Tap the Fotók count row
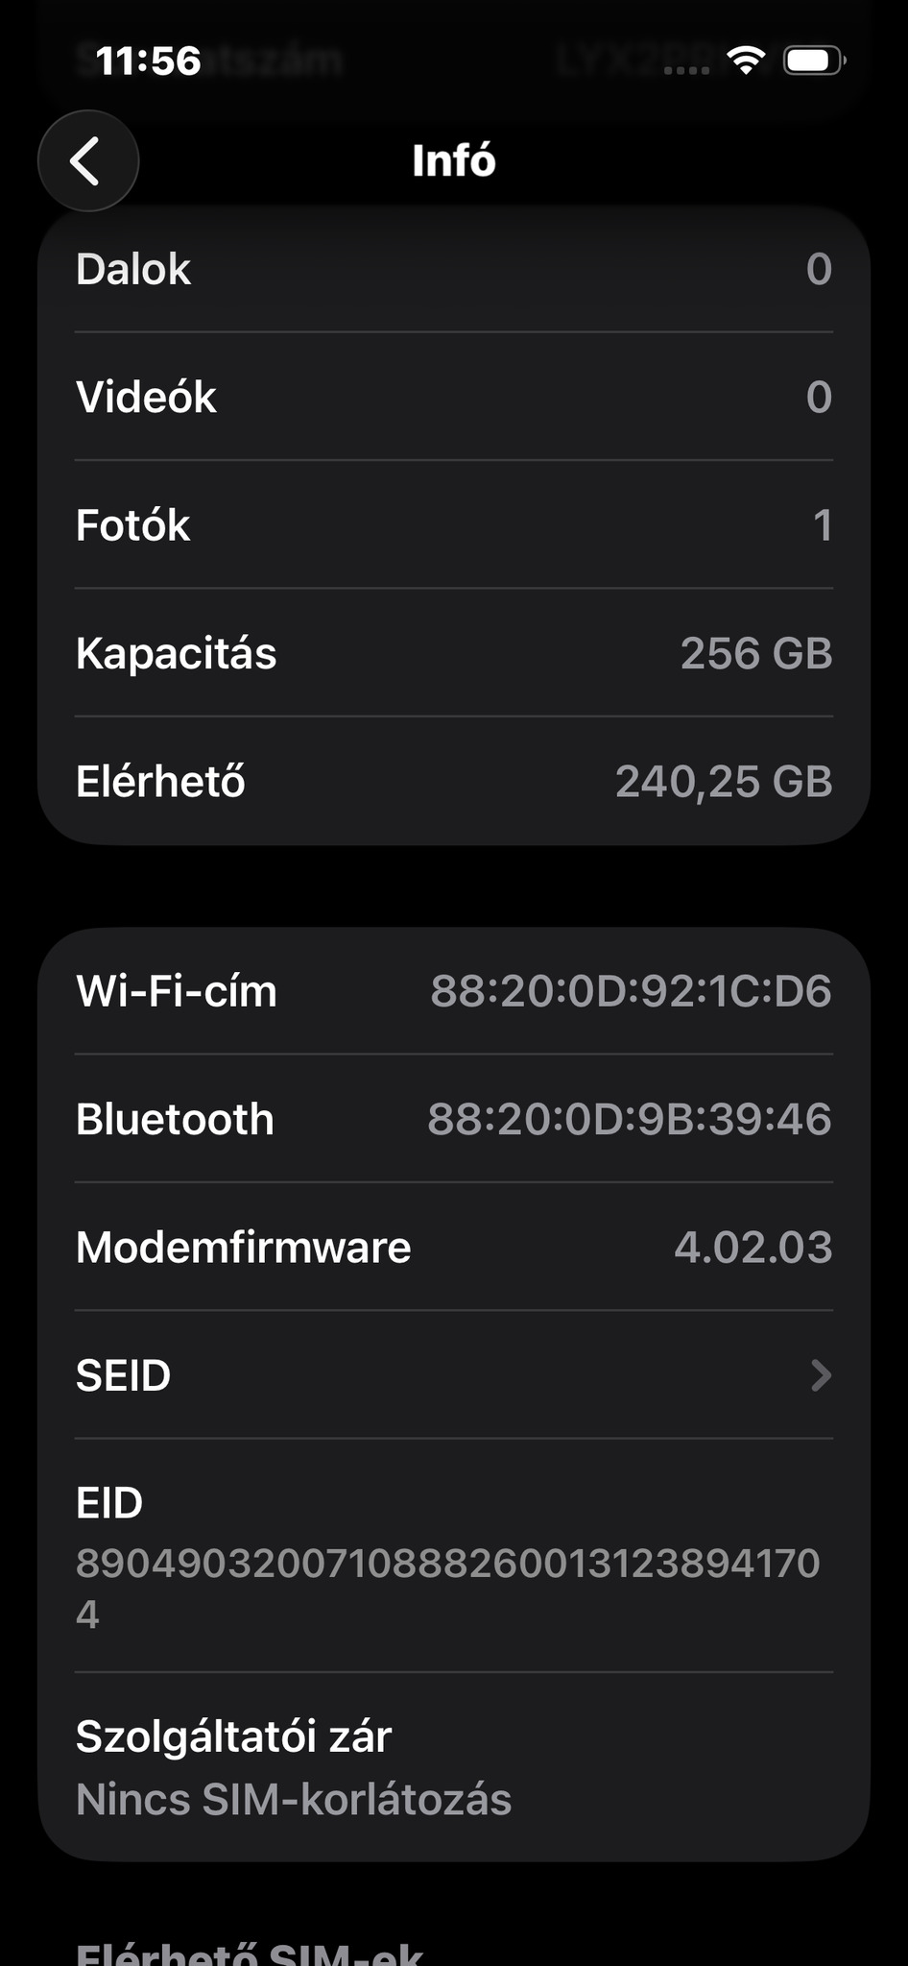Screen dimensions: 908x1966 (453, 524)
